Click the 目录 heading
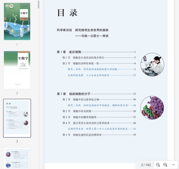Image resolution: width=179 pixels, height=169 pixels. click(67, 13)
